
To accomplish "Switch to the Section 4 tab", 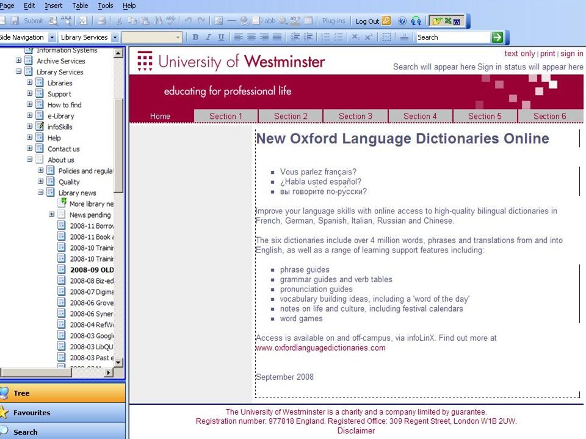I will [x=420, y=116].
